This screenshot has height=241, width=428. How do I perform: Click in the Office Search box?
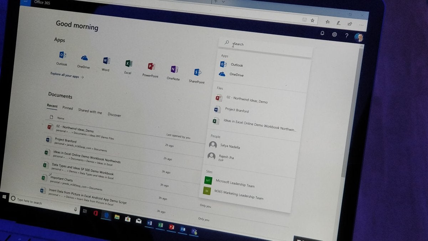click(265, 47)
